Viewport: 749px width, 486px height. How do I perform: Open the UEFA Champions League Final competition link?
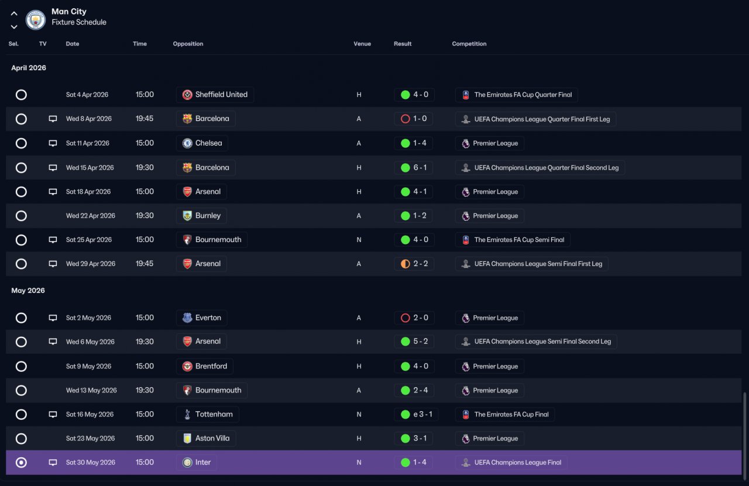point(511,463)
